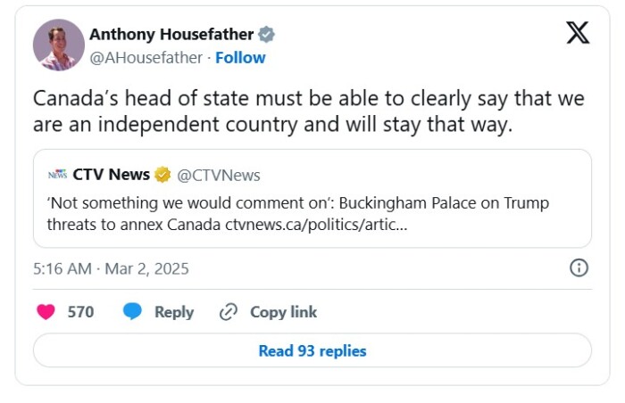The image size is (625, 403).
Task: Open the tweet info circle icon
Action: 579,267
